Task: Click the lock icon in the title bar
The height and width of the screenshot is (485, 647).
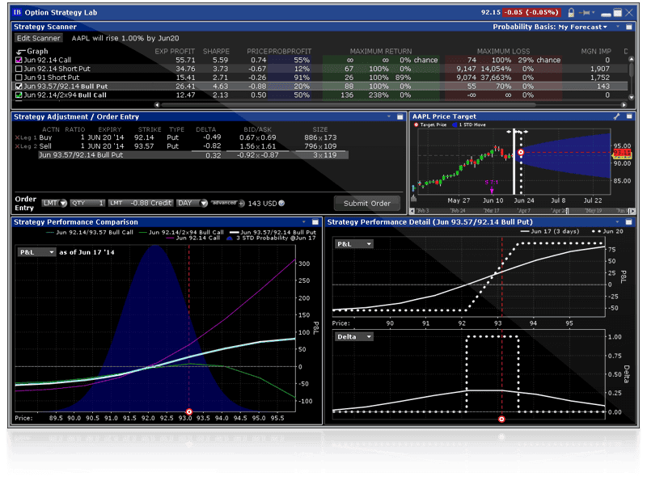Action: point(571,13)
